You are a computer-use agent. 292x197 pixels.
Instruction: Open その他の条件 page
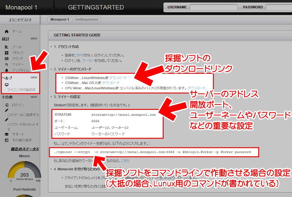[x=22, y=140]
